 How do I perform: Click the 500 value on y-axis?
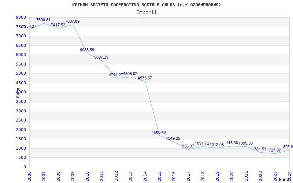click(22, 158)
